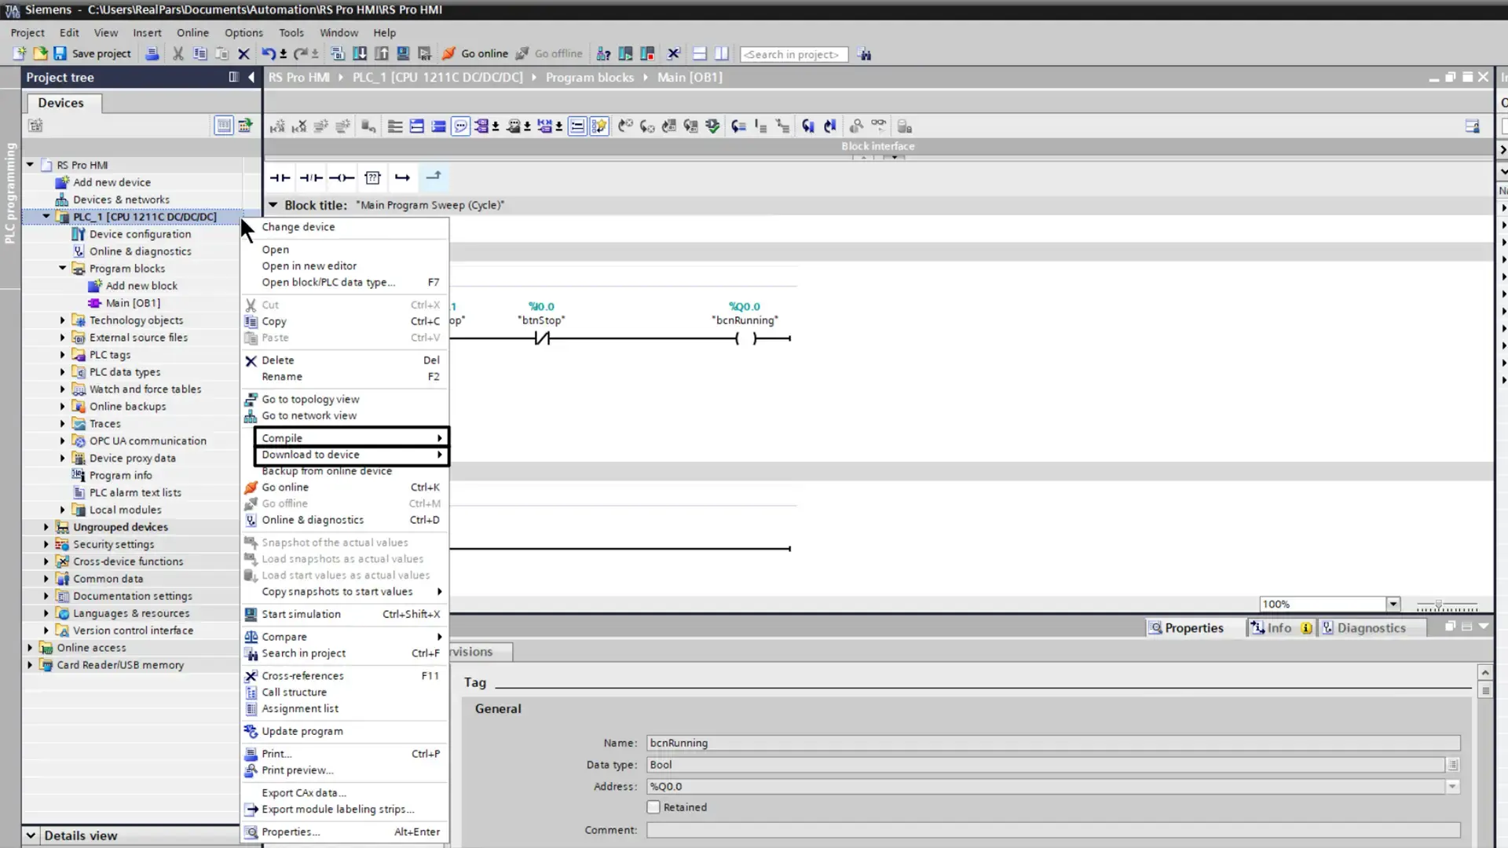The width and height of the screenshot is (1508, 848).
Task: Select Main [OB1] in the project tree
Action: point(133,303)
